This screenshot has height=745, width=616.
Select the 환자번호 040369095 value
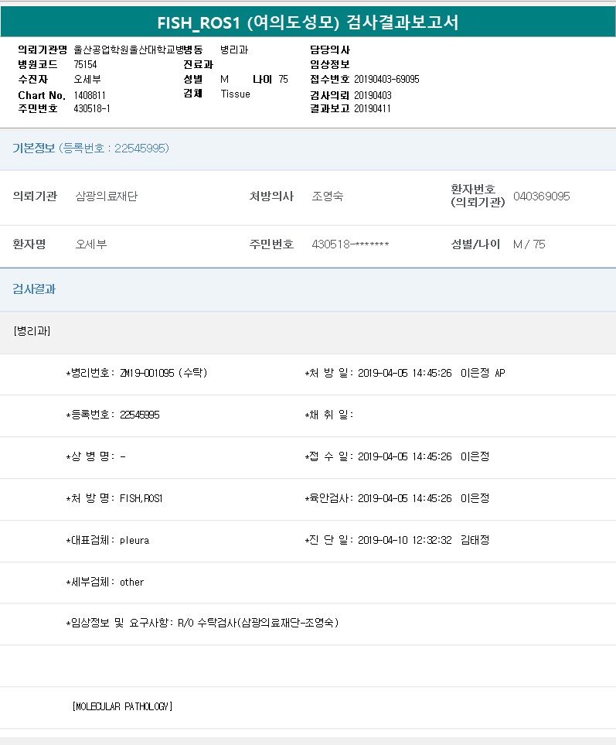(541, 197)
